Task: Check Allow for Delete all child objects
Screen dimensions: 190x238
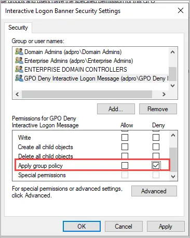Action: coord(125,156)
